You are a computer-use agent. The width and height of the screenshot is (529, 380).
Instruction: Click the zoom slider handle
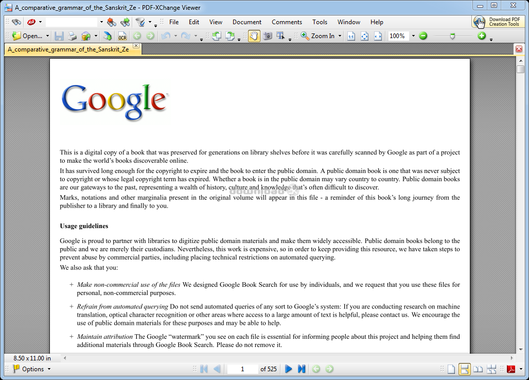click(452, 36)
